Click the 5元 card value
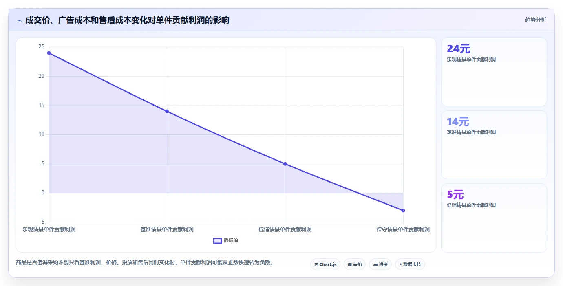 point(455,195)
